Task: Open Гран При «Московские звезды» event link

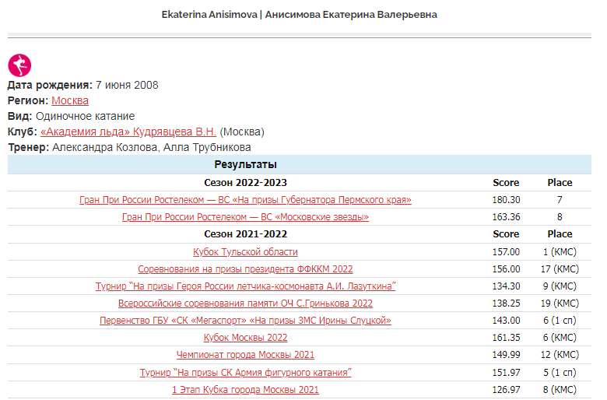Action: [245, 217]
